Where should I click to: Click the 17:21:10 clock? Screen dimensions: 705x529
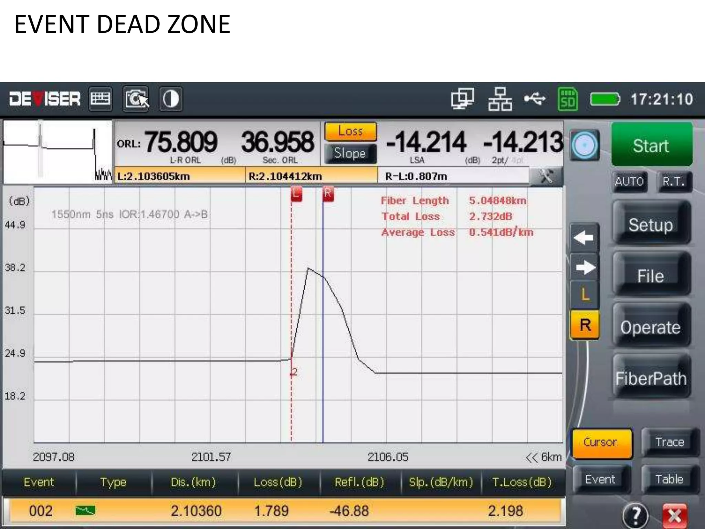(x=661, y=99)
